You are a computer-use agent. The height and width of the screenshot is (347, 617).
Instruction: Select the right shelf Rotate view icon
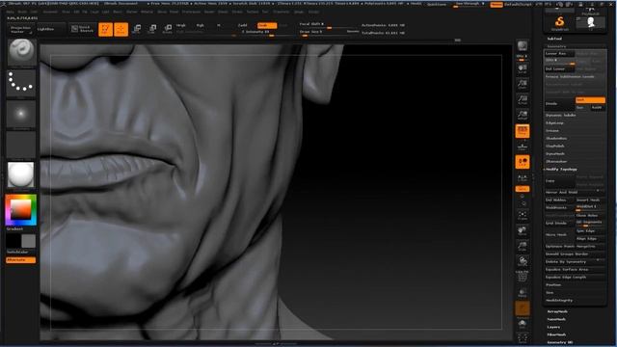click(x=523, y=261)
